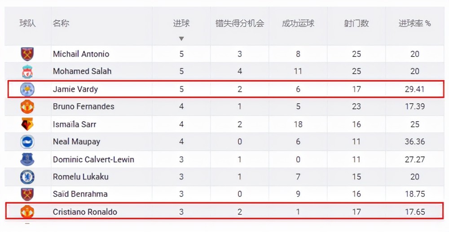Image resolution: width=449 pixels, height=232 pixels.
Task: Open Jamie Vardy player name link
Action: (75, 89)
